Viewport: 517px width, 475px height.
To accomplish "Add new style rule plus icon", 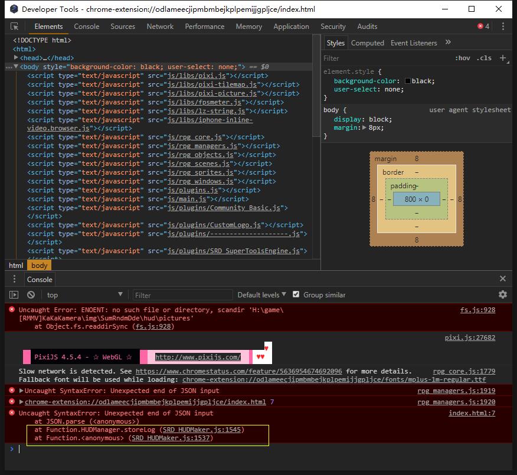I will pyautogui.click(x=503, y=58).
